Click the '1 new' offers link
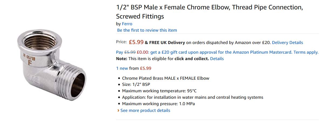Viewport: 321px width, 121px height. pos(122,68)
